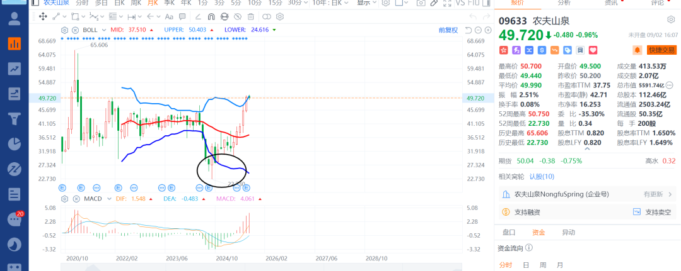Image resolution: width=681 pixels, height=271 pixels.
Task: Click the eraser/pencil icon in top toolbar
Action: coord(433,3)
